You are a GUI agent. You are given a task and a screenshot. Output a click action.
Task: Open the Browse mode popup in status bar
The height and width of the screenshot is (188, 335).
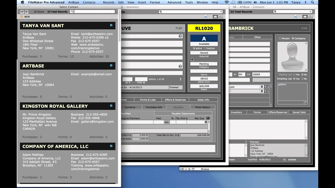pyautogui.click(x=205, y=169)
